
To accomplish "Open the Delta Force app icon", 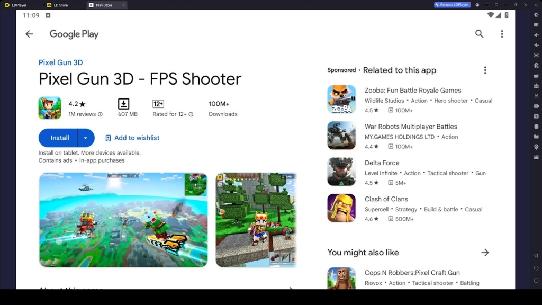I will [x=341, y=172].
